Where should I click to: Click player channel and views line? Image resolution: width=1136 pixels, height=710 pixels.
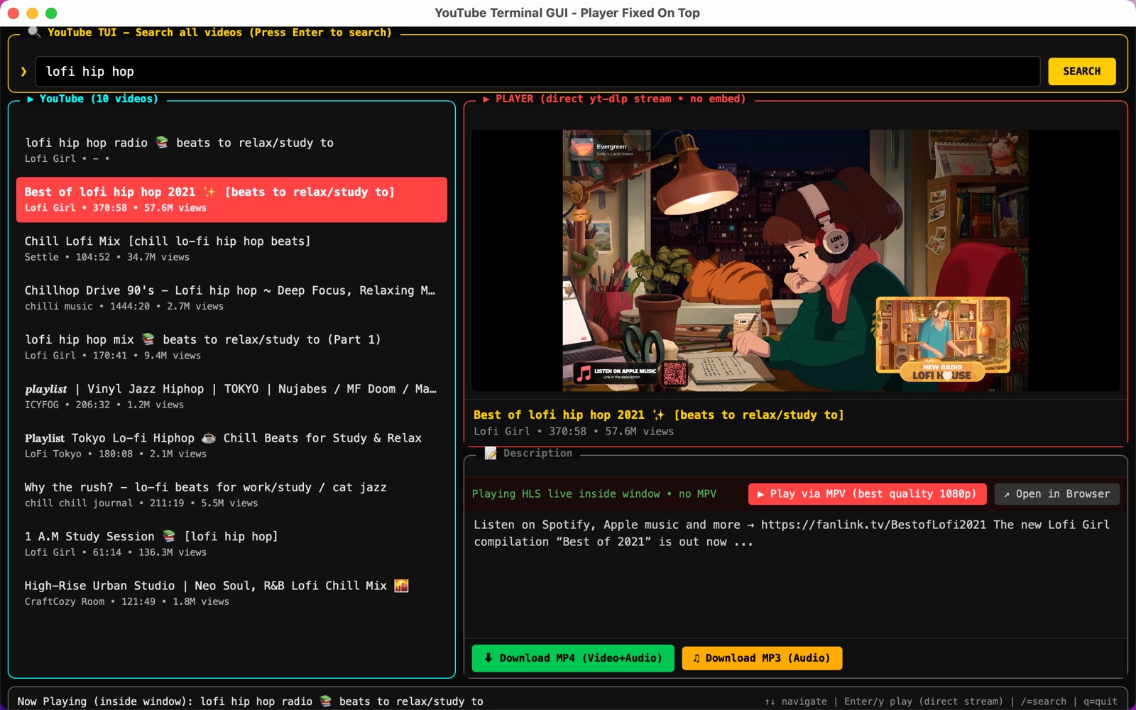point(574,431)
